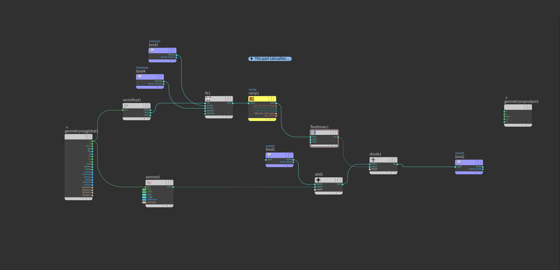Toggle the middle footer flag on ramp1

point(270,119)
